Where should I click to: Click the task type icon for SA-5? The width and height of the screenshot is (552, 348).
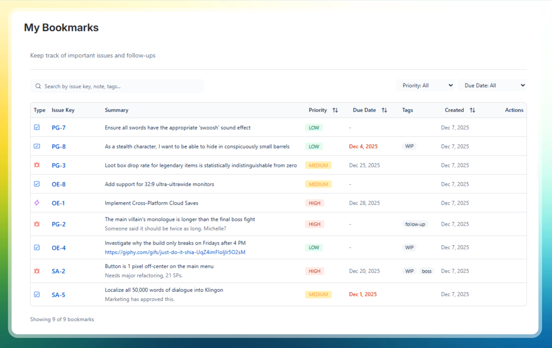(x=37, y=294)
